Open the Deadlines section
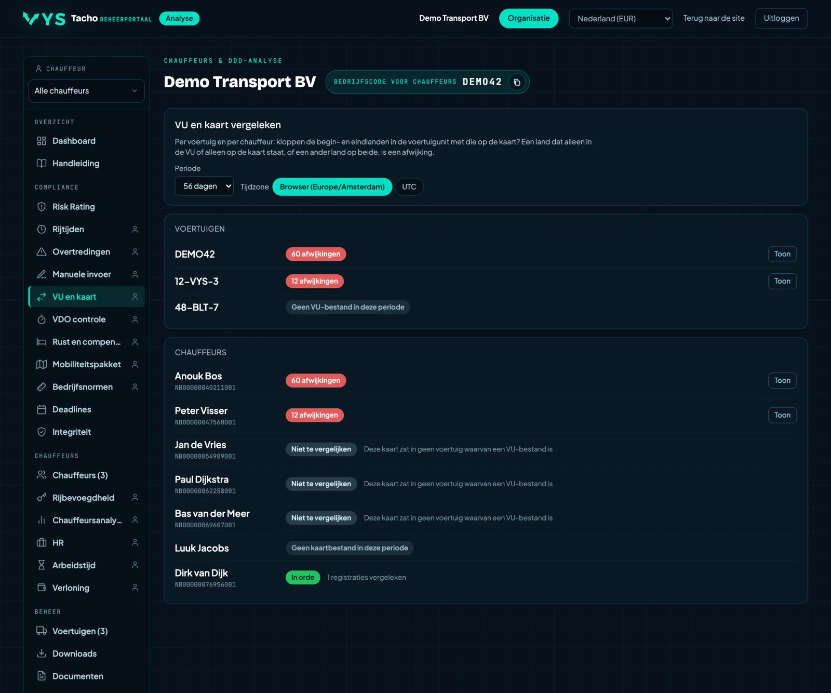Viewport: 831px width, 693px height. (x=86, y=409)
